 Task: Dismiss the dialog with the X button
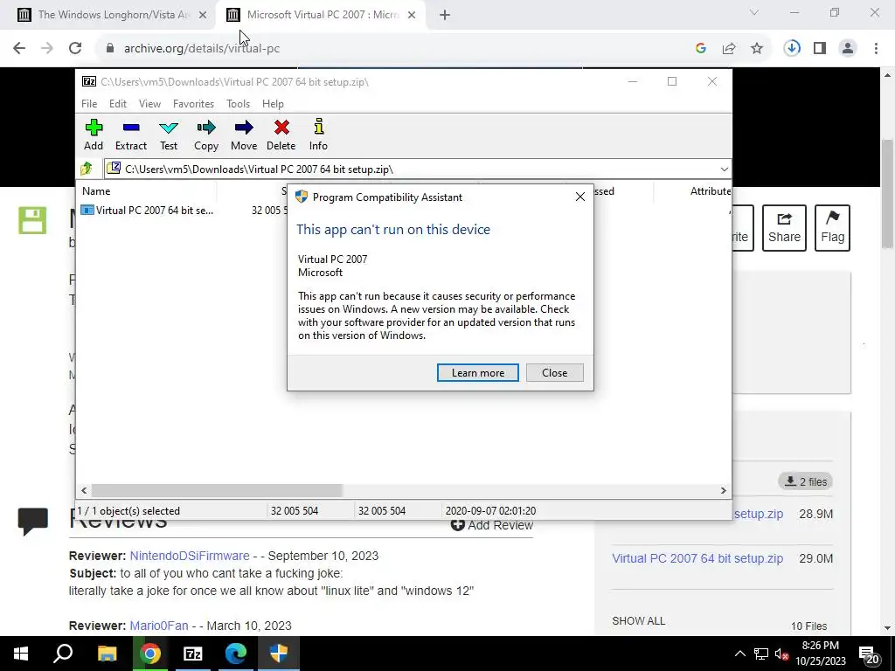click(580, 197)
